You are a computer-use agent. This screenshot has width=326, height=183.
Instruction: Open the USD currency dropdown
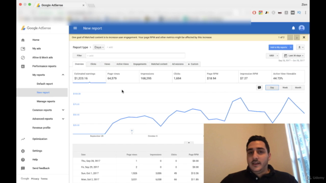[x=273, y=55]
